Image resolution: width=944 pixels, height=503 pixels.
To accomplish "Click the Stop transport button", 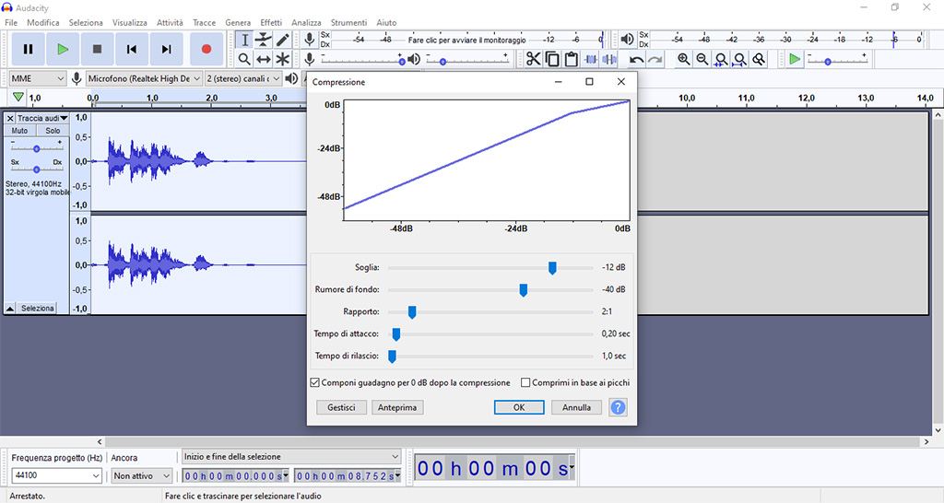I will (x=97, y=50).
